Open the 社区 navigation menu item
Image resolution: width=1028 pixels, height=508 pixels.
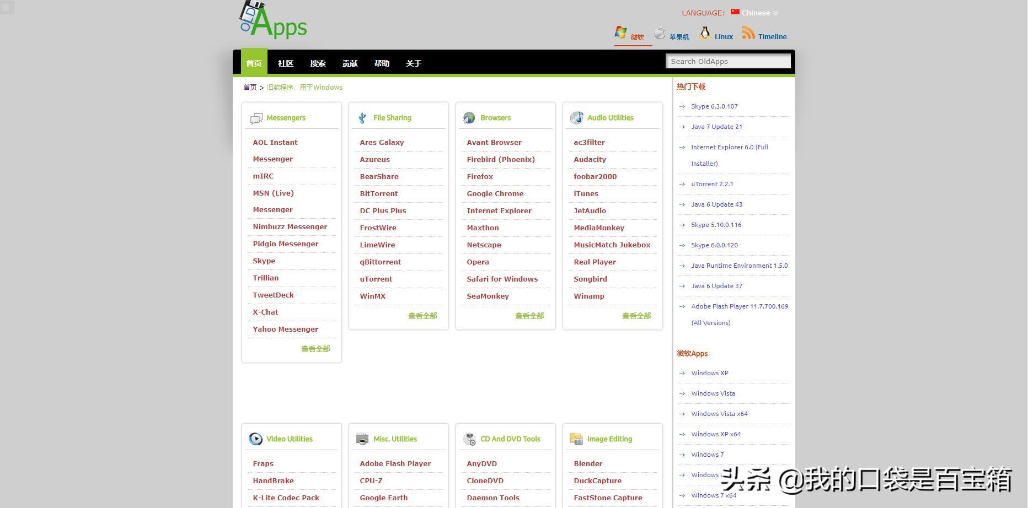(x=286, y=63)
